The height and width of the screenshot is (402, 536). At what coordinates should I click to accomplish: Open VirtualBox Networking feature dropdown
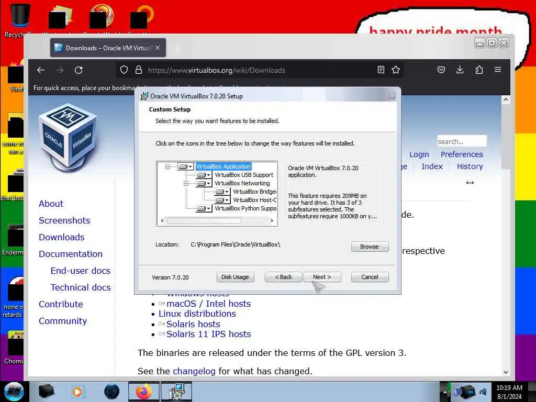[x=204, y=183]
